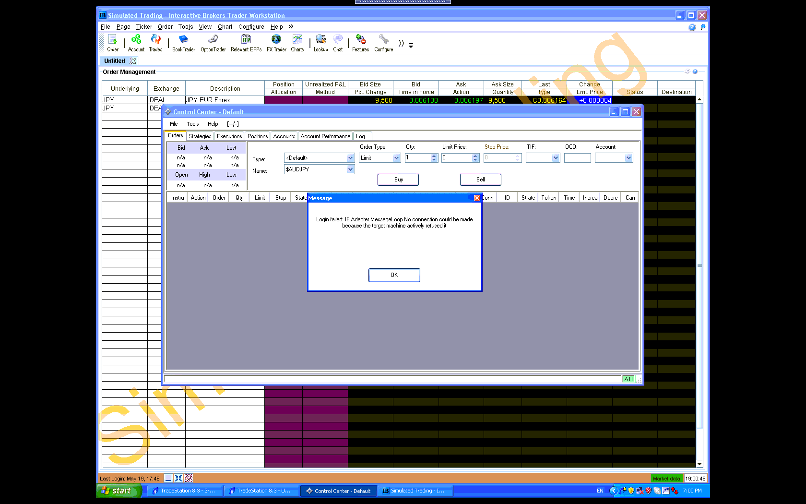Switch to the Strategies tab
The image size is (806, 504).
tap(200, 136)
